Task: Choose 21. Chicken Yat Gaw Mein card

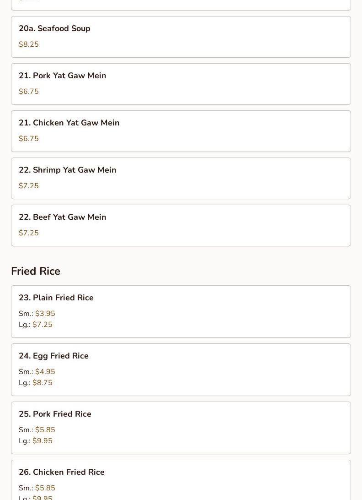Action: click(x=181, y=131)
